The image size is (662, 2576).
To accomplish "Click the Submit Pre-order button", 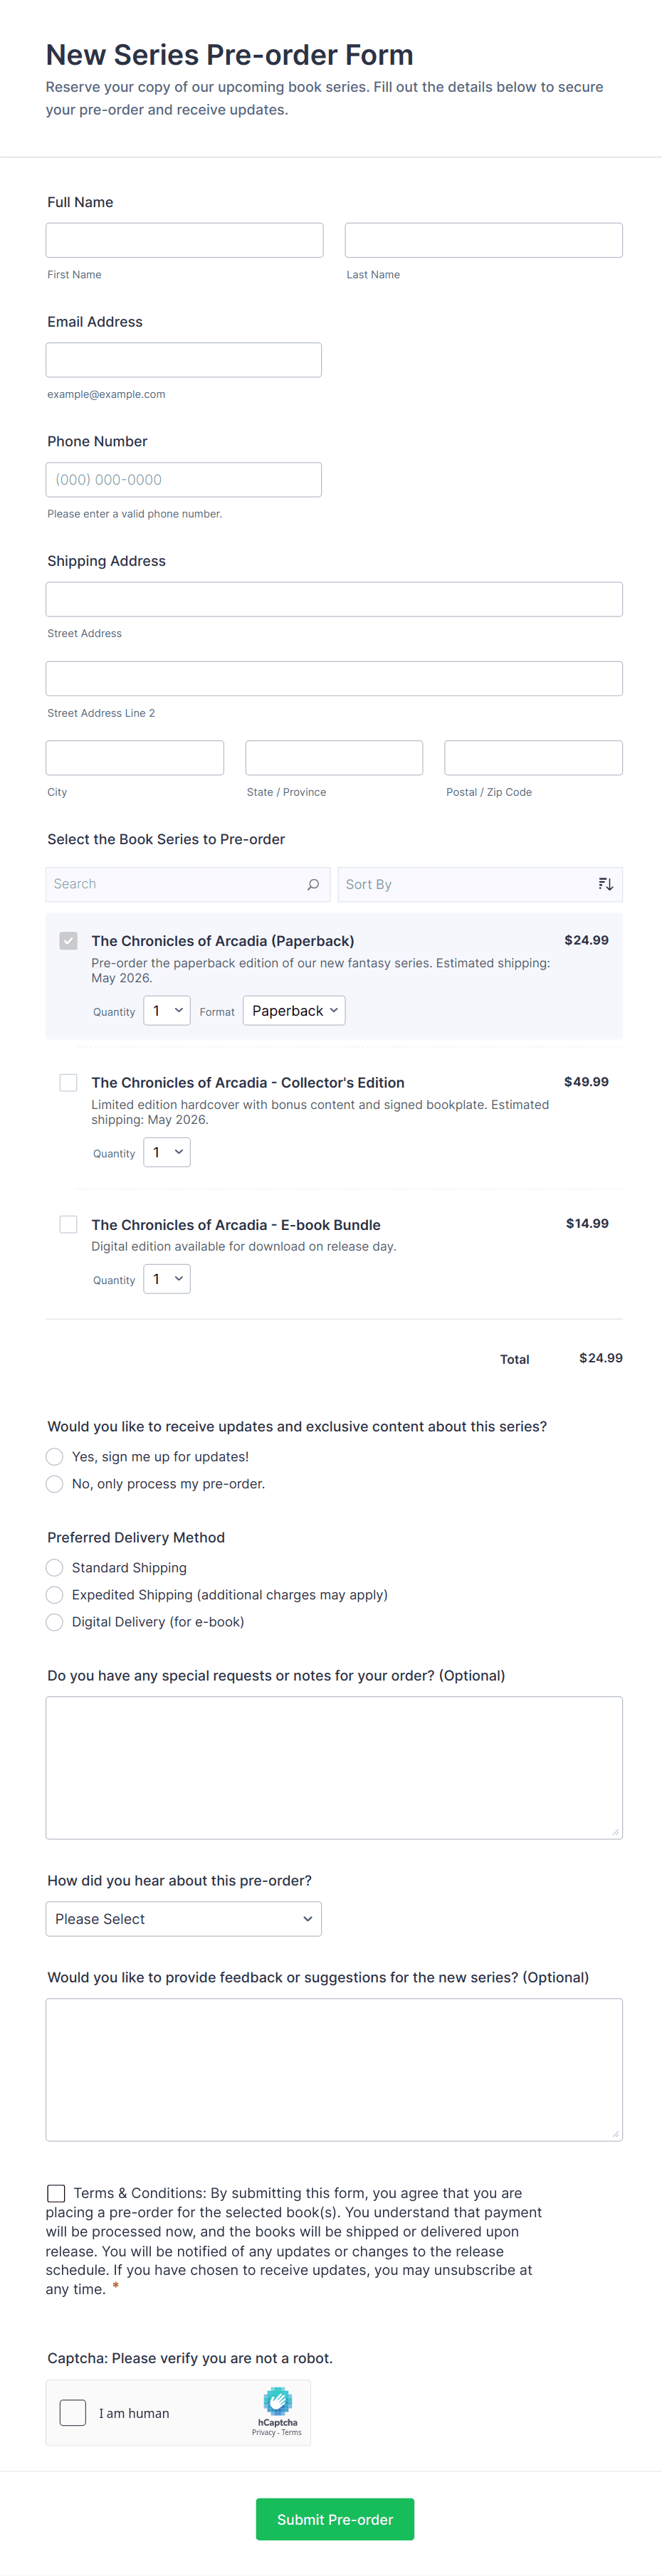I will pos(334,2519).
